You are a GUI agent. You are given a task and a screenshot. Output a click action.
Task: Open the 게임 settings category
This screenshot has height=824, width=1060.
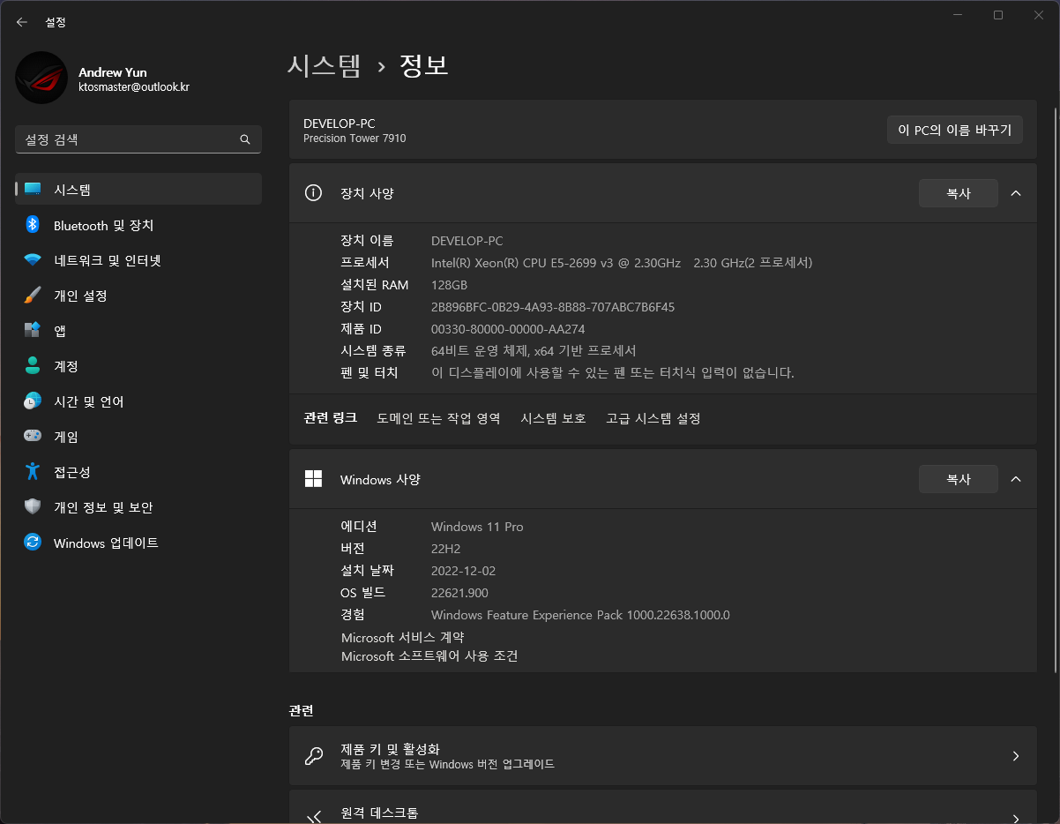(x=138, y=437)
